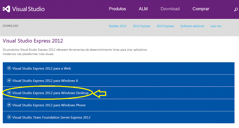Click the Visual Studio brand text

click(x=28, y=9)
